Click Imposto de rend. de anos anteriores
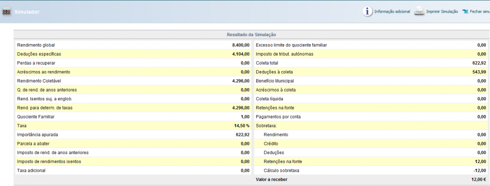Viewport: 490px width, 186px height. [53, 153]
